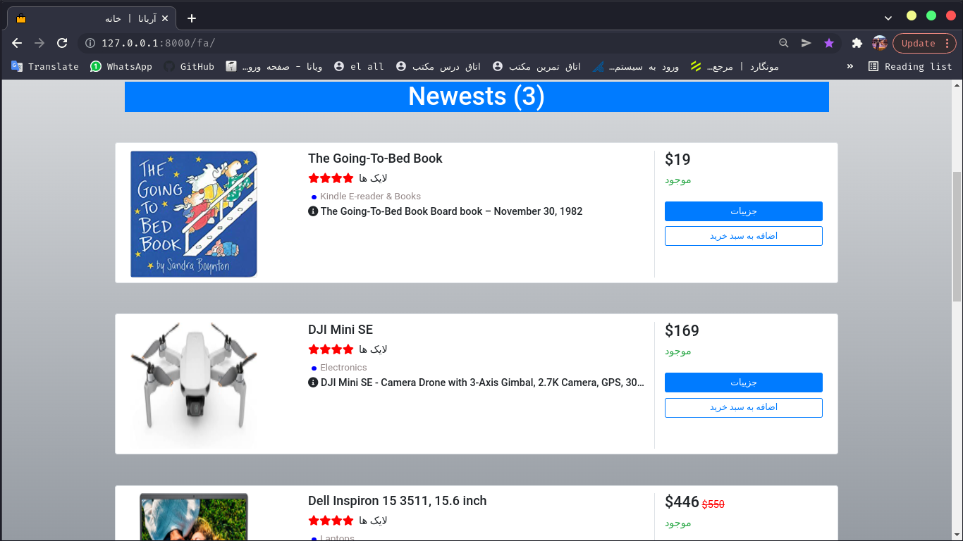The width and height of the screenshot is (963, 541).
Task: Click The Going-To-Bed Book title
Action: 375,158
